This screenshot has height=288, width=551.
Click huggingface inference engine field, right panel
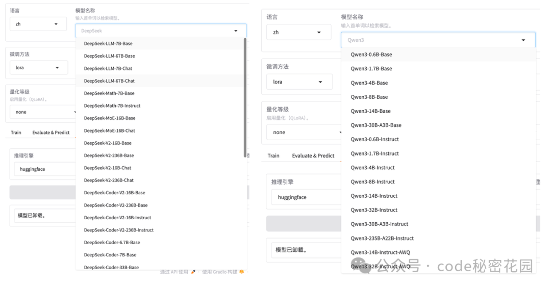[306, 197]
